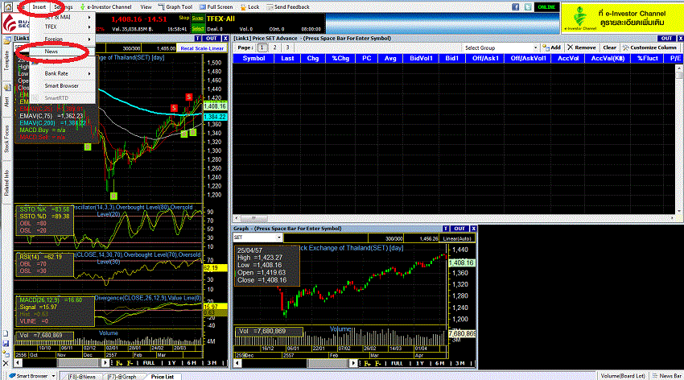Click the Symbol column header
The height and width of the screenshot is (380, 684).
pos(253,59)
